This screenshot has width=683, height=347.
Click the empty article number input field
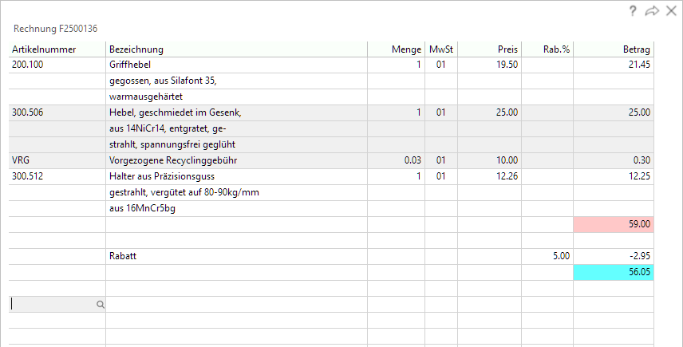pos(53,304)
